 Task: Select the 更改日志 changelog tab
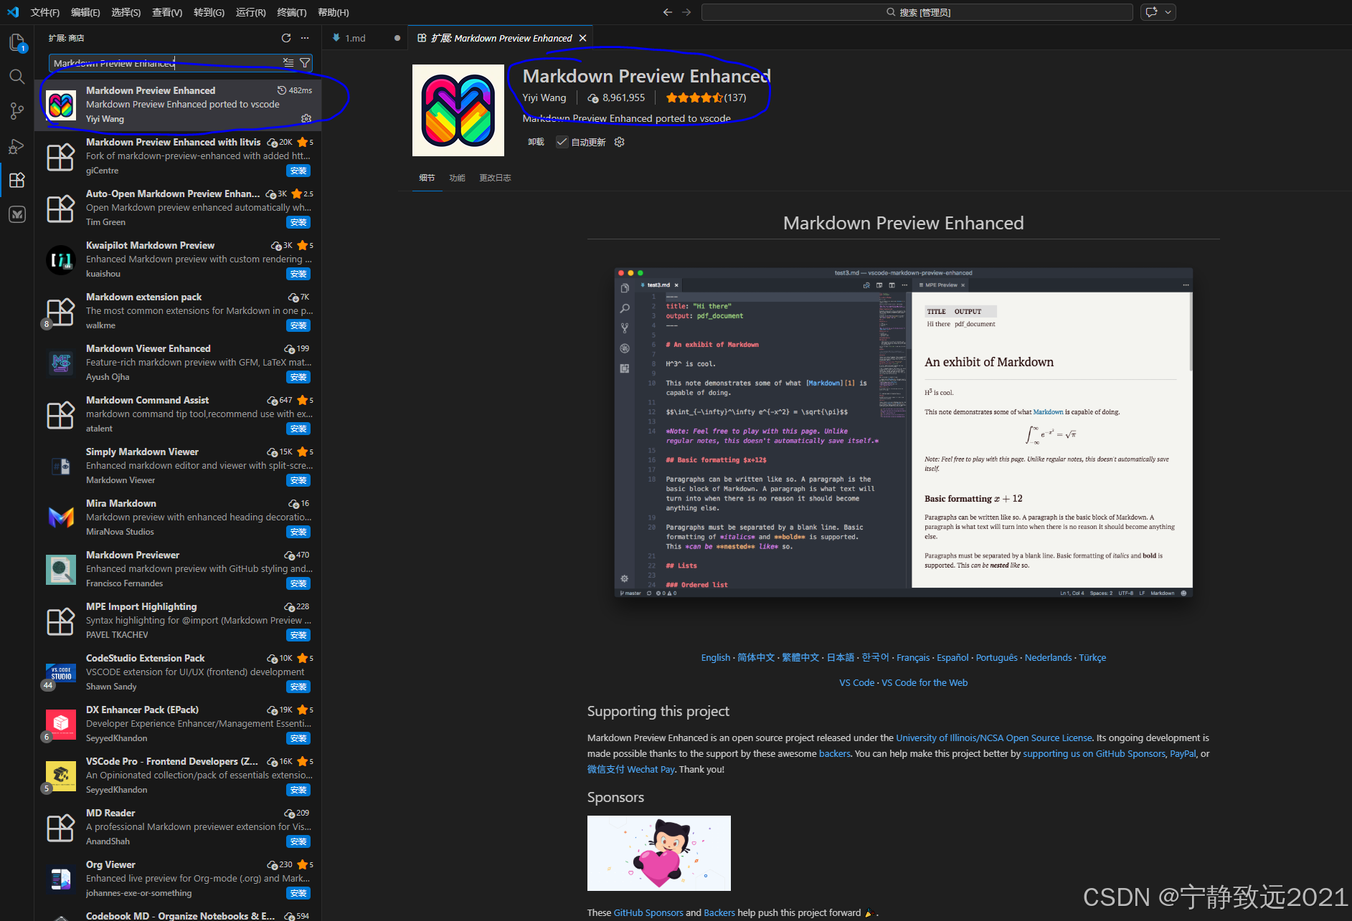point(495,178)
